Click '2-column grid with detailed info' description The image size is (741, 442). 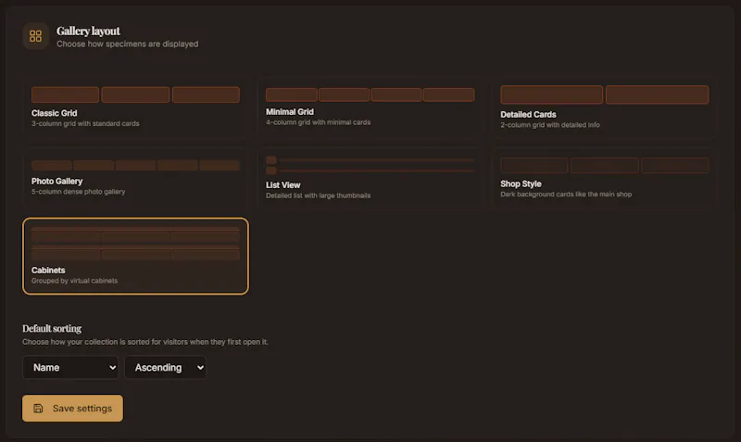550,125
